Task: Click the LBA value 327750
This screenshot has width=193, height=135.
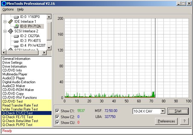Action: point(110,117)
